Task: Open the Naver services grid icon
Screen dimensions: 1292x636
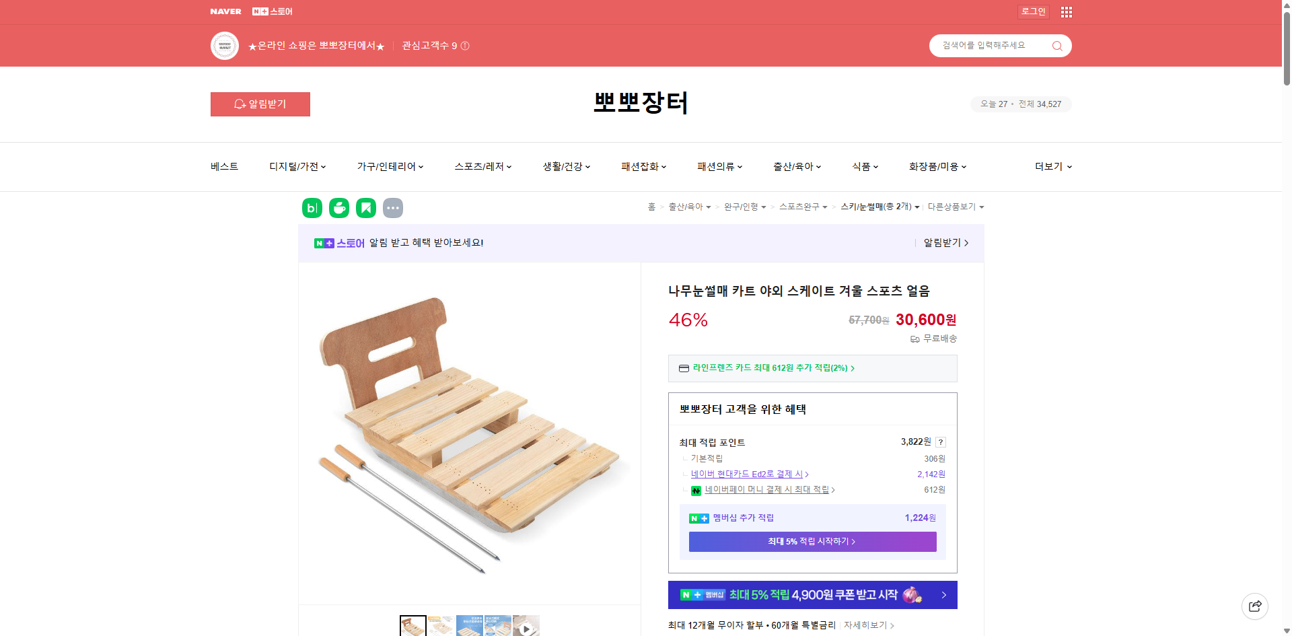Action: 1066,11
